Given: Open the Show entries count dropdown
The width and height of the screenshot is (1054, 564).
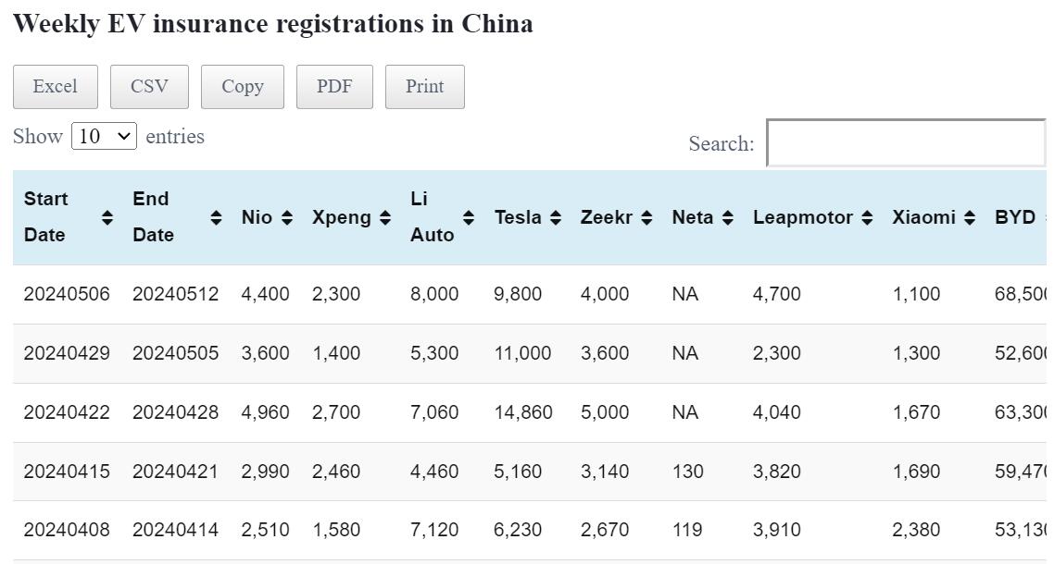Looking at the screenshot, I should tap(104, 137).
